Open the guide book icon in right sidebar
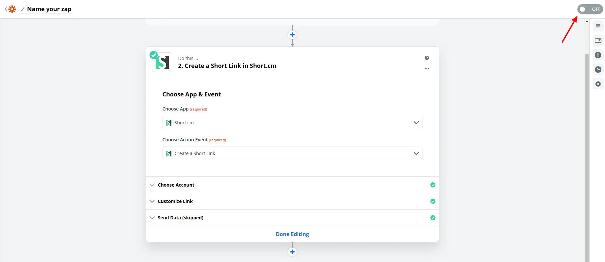This screenshot has width=605, height=262. tap(598, 41)
